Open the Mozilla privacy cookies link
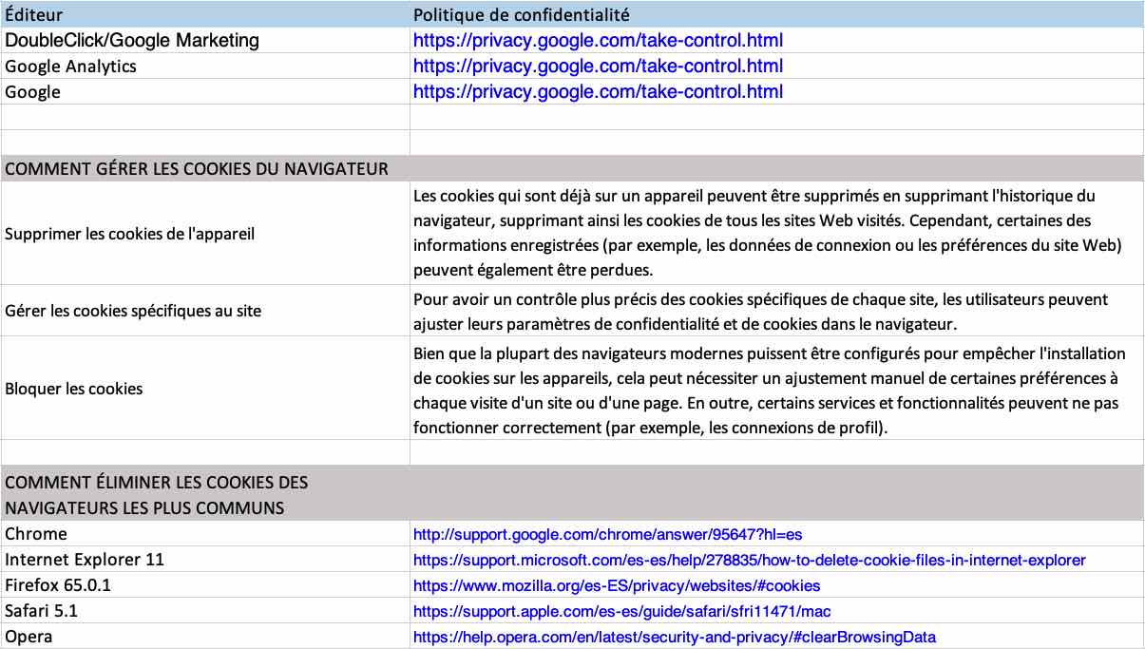The width and height of the screenshot is (1145, 649). 616,586
